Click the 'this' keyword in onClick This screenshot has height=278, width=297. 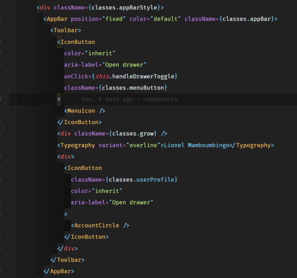tap(102, 77)
